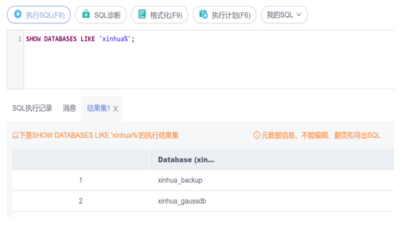This screenshot has height=225, width=420.
Task: Click the 格式化(F9) button
Action: pyautogui.click(x=159, y=15)
